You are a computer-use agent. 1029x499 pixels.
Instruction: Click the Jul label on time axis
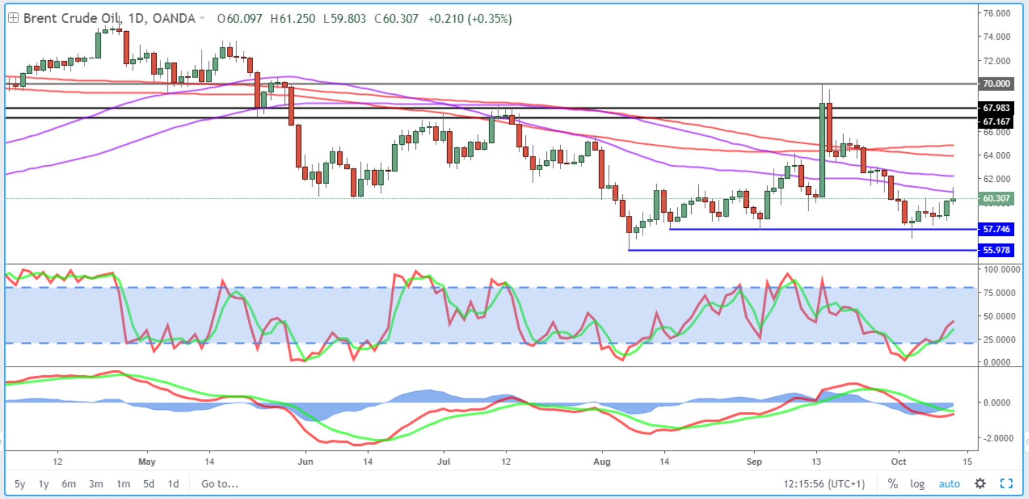(443, 462)
